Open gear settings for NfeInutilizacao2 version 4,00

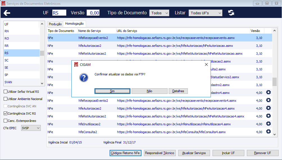[x=268, y=124]
